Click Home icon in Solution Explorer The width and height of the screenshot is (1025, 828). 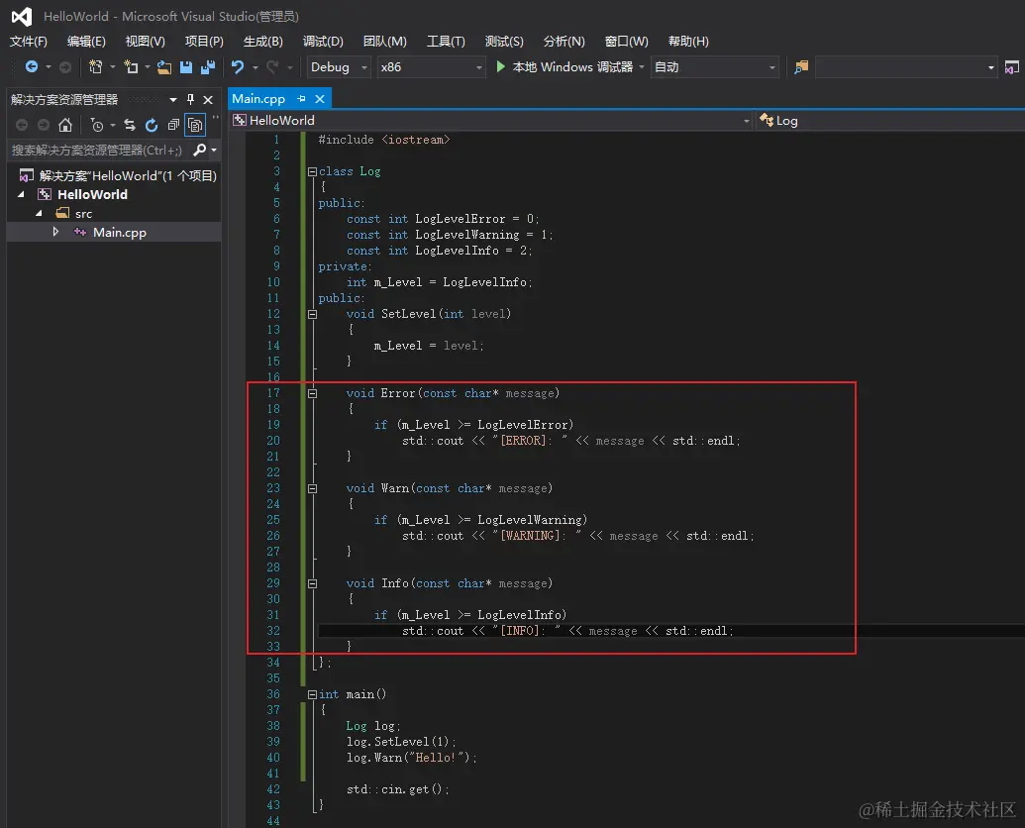pos(65,125)
